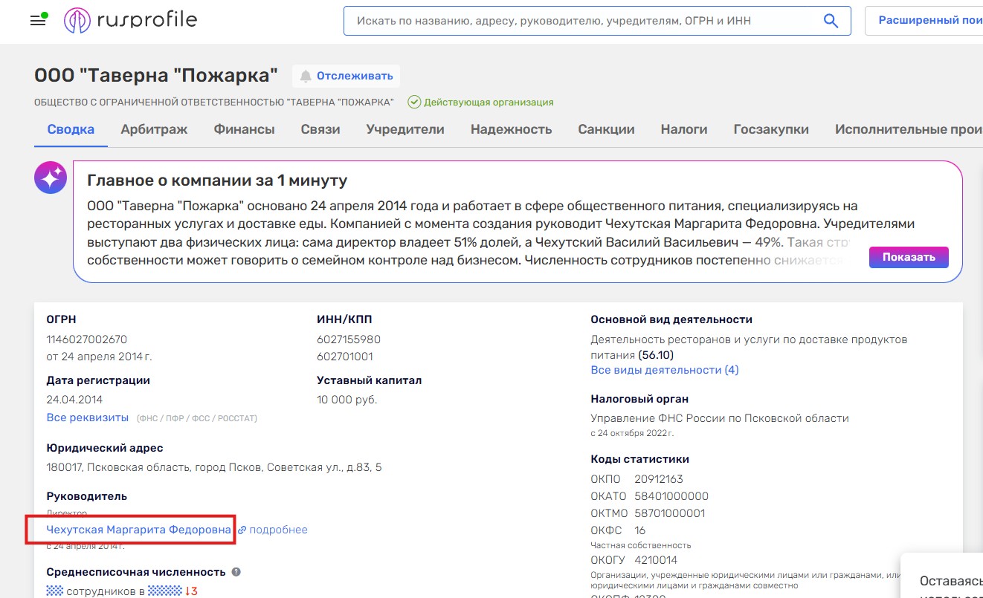Image resolution: width=983 pixels, height=598 pixels.
Task: Expand Все виды деятельности (4) link
Action: (664, 370)
